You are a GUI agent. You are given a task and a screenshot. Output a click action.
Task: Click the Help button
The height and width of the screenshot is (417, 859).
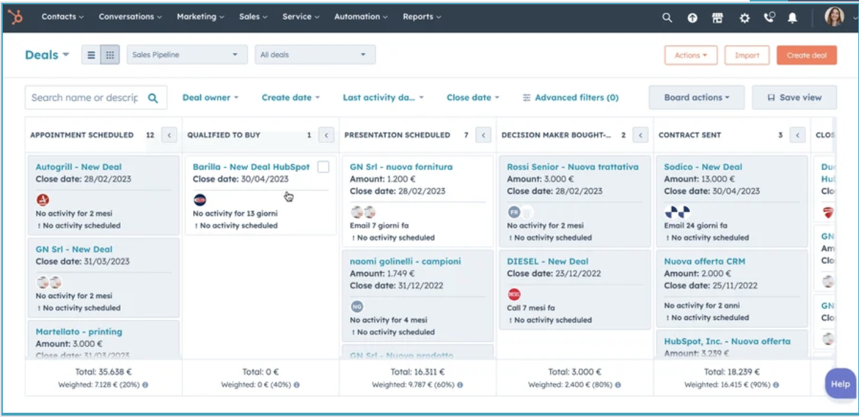coord(841,384)
